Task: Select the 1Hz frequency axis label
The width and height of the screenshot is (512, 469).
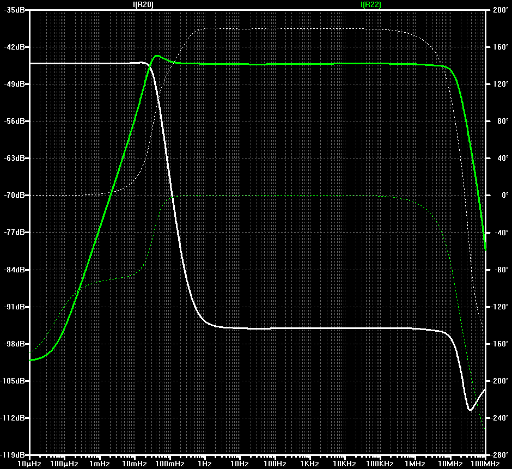Action: tap(205, 464)
